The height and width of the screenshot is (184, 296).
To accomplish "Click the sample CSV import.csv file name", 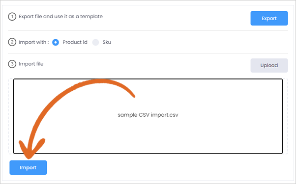I will coord(148,115).
